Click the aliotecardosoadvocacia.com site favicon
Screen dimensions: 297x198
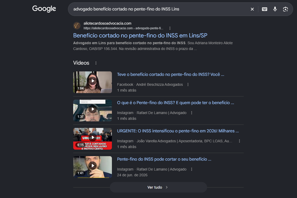[77, 26]
